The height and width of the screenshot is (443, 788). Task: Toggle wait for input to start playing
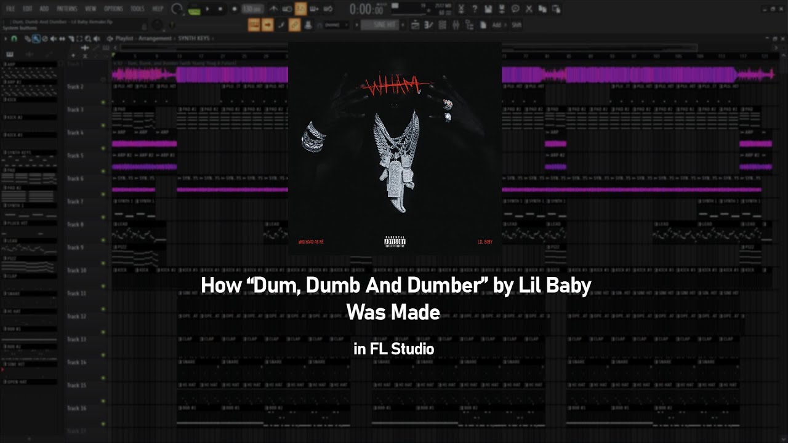tap(287, 9)
